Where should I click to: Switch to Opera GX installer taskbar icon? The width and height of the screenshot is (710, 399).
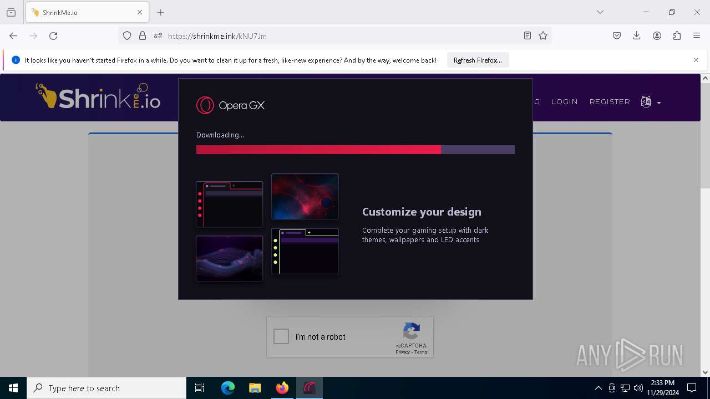310,388
